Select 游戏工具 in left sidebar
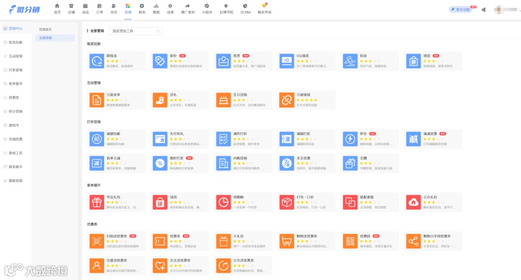Screen dimensions: 521x280 coord(15,153)
